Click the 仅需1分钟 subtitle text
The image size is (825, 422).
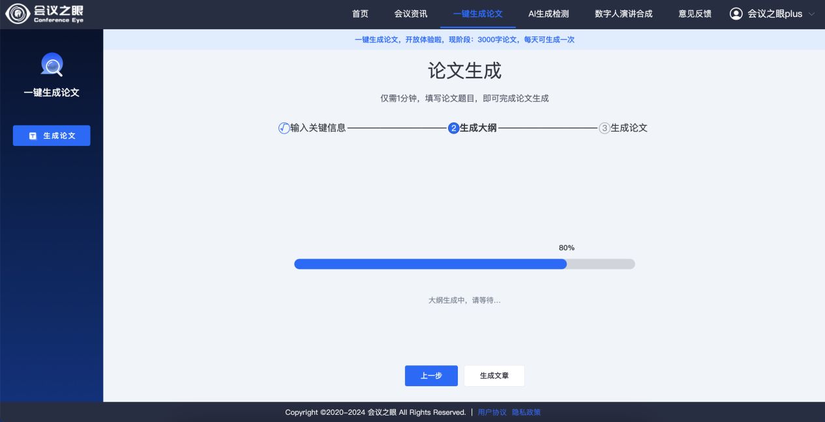pos(464,98)
